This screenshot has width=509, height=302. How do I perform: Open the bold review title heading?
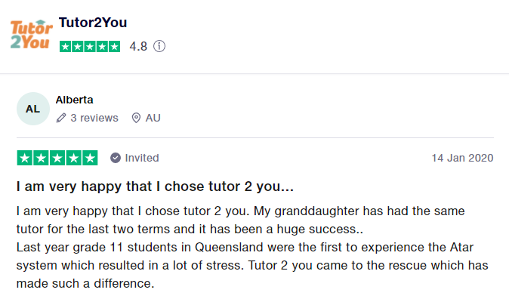155,186
